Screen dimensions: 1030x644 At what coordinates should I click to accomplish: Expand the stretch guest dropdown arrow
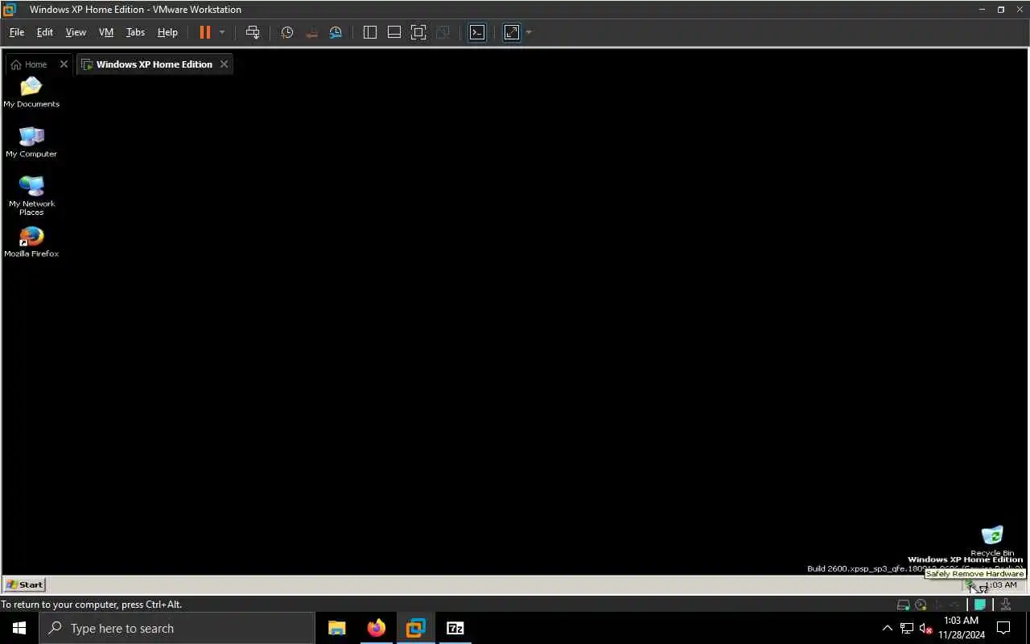[x=529, y=32]
